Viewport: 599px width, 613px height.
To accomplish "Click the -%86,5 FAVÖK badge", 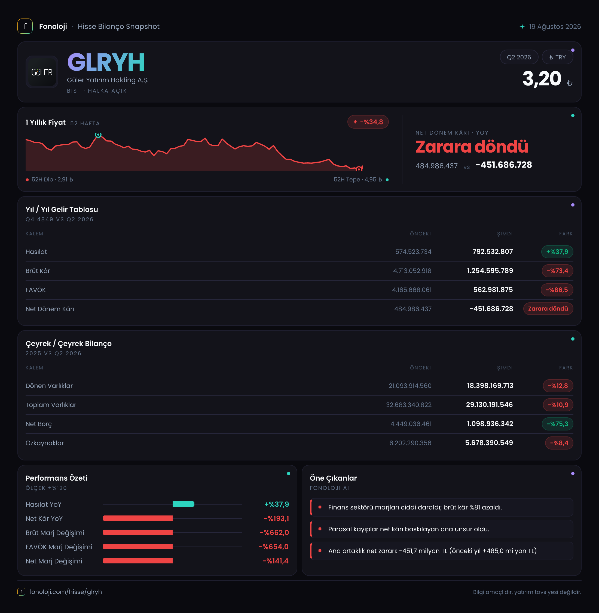I will (557, 290).
